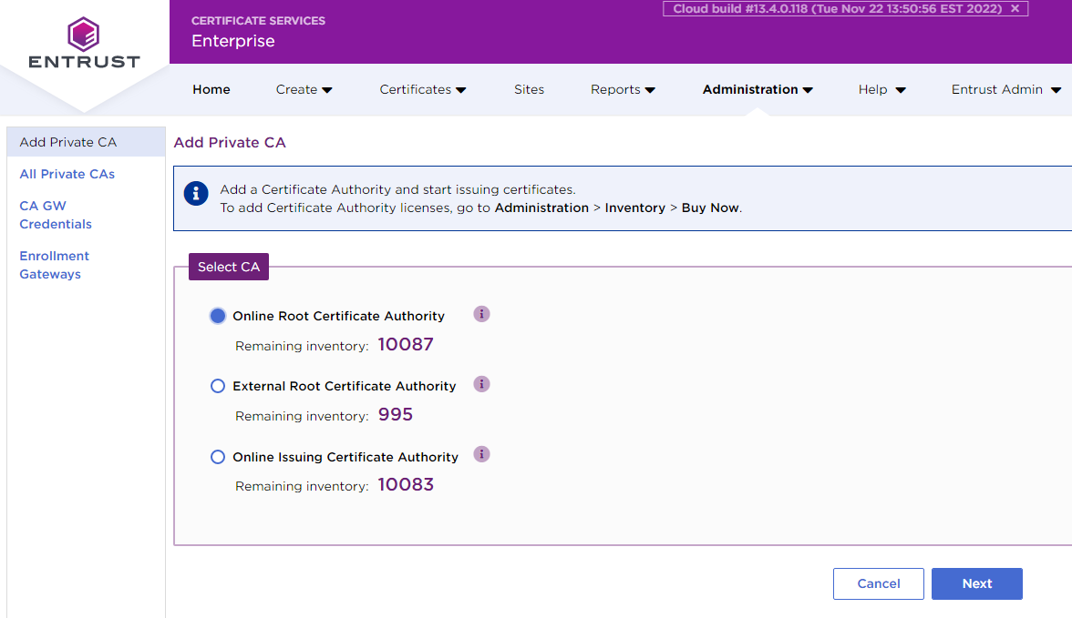Viewport: 1072px width, 618px height.
Task: Go to the Home page
Action: [211, 89]
